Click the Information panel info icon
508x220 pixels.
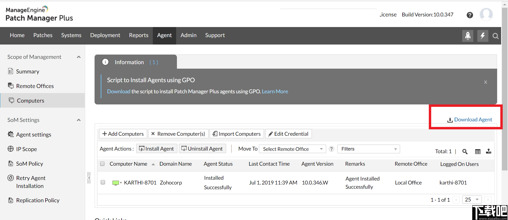pos(105,62)
